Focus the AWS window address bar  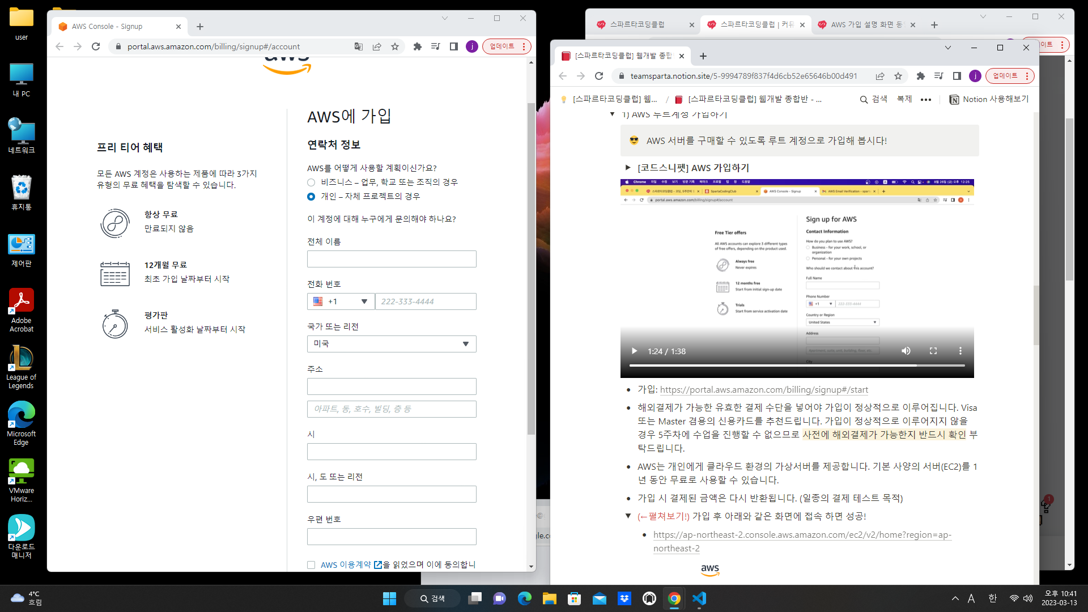[232, 46]
